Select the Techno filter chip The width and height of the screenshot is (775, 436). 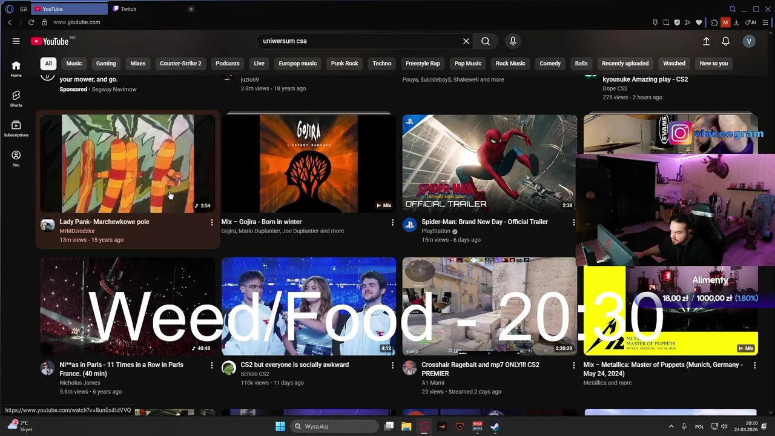tap(382, 63)
